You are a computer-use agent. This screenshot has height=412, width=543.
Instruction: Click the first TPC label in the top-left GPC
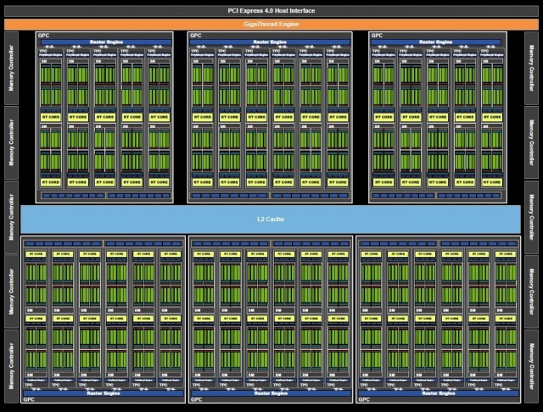click(x=43, y=51)
